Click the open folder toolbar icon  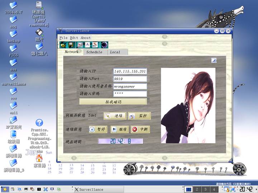[x=63, y=45]
